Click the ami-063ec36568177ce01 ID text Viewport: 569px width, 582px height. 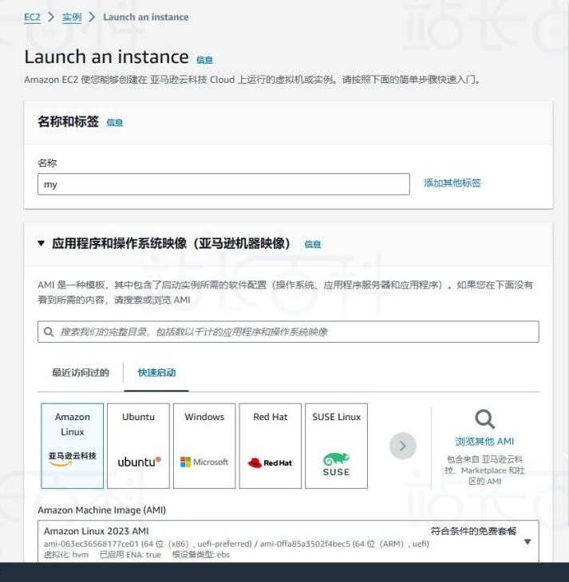[91, 544]
